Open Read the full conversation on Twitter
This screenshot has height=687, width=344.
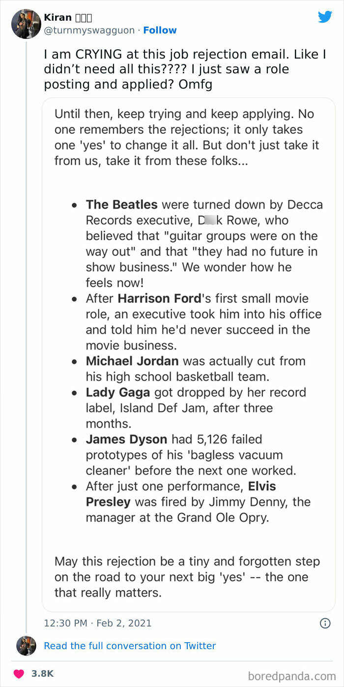[130, 646]
